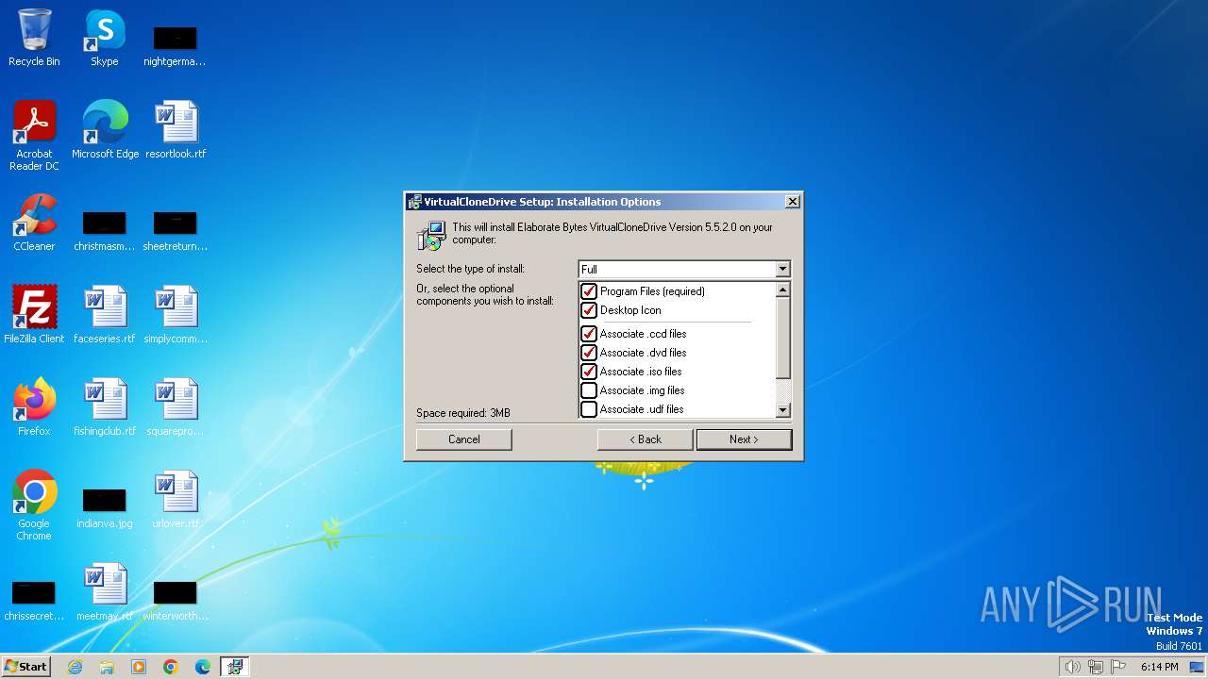Cancel the VirtualCloneDrive setup
This screenshot has width=1208, height=679.
(x=464, y=439)
